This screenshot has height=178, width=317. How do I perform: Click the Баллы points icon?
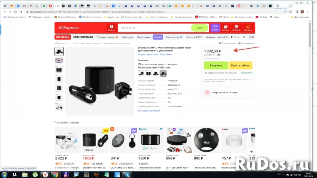[x=215, y=27]
